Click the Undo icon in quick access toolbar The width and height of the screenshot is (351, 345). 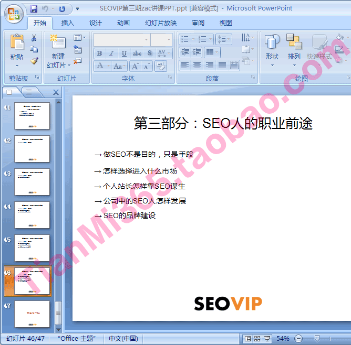pos(45,9)
